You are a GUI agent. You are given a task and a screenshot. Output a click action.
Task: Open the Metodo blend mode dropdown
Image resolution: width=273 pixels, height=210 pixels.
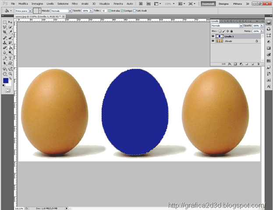61,10
